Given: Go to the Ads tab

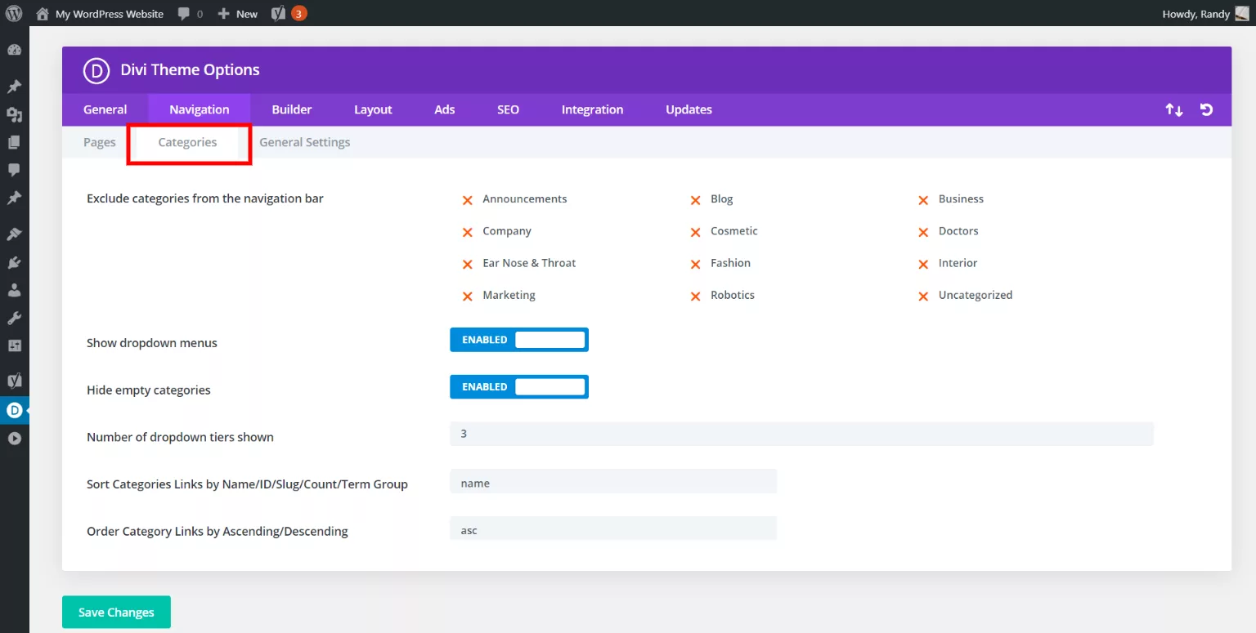Looking at the screenshot, I should point(445,109).
